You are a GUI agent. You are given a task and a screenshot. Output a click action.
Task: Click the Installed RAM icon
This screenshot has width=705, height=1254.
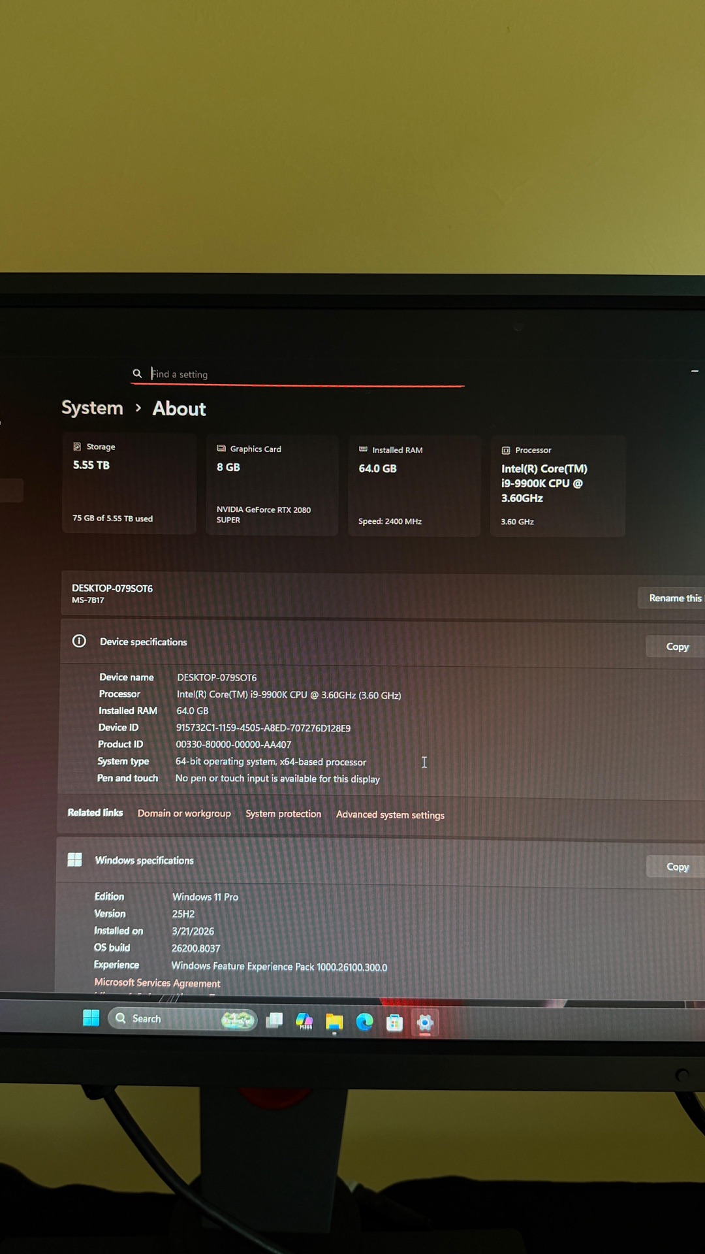(x=363, y=449)
